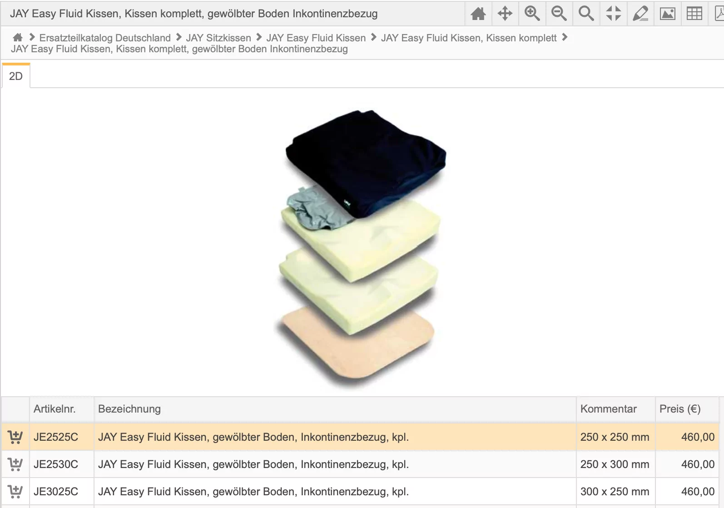The width and height of the screenshot is (724, 508).
Task: Toggle the image view icon
Action: [x=667, y=14]
